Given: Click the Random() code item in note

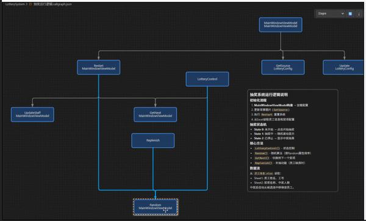Looking at the screenshot, I should point(261,153).
